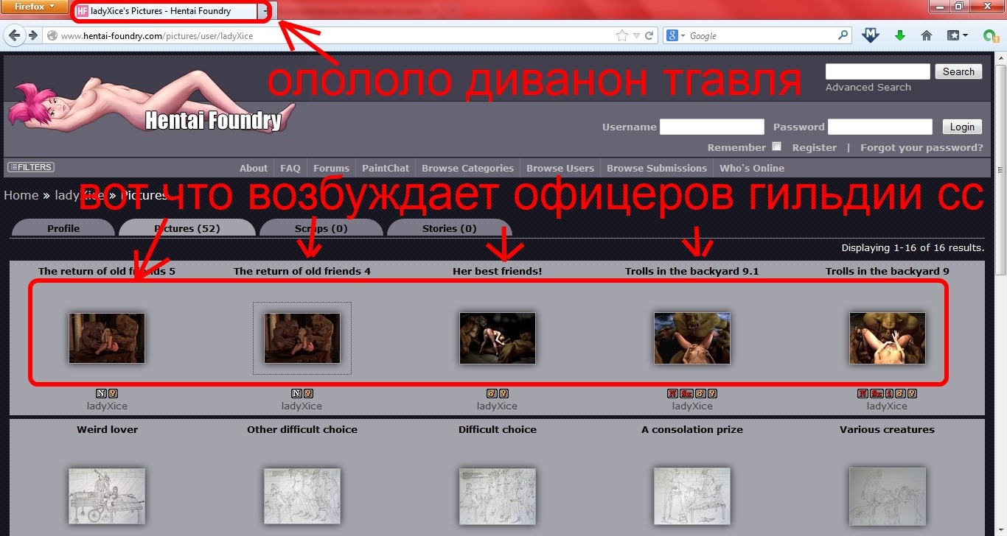The width and height of the screenshot is (1007, 536).
Task: Switch to the Scraps (0) tab
Action: [321, 228]
